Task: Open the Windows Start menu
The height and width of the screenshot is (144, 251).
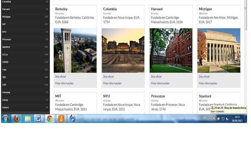Action: pyautogui.click(x=6, y=119)
